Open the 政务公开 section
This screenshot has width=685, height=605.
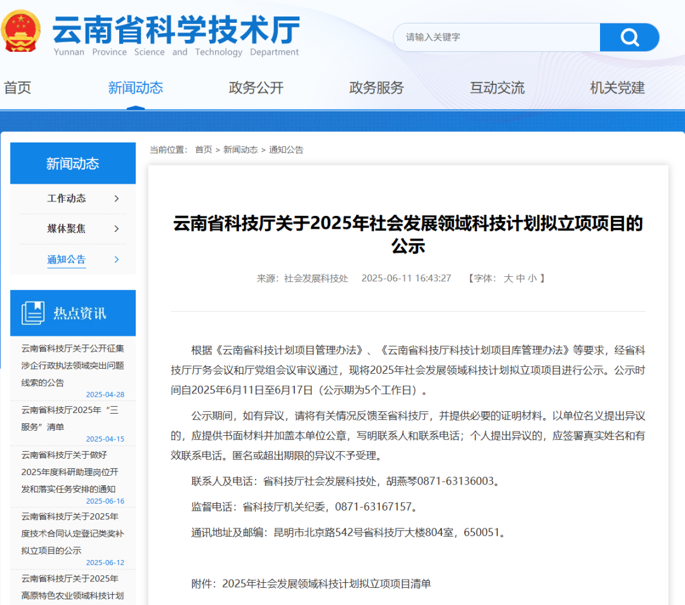click(x=256, y=88)
